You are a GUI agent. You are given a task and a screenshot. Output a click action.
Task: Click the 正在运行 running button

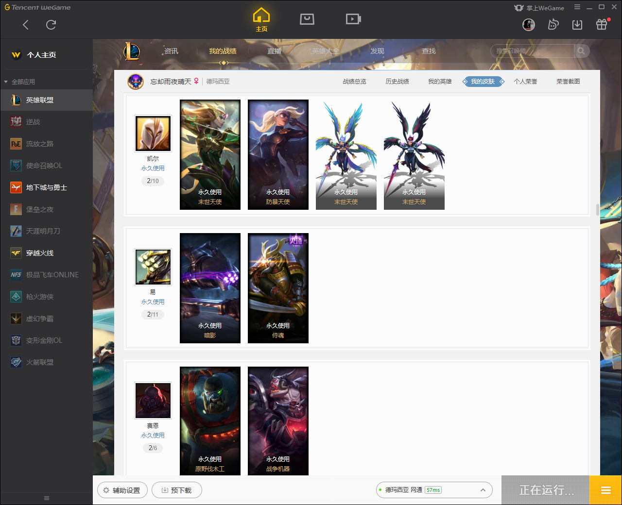point(546,490)
